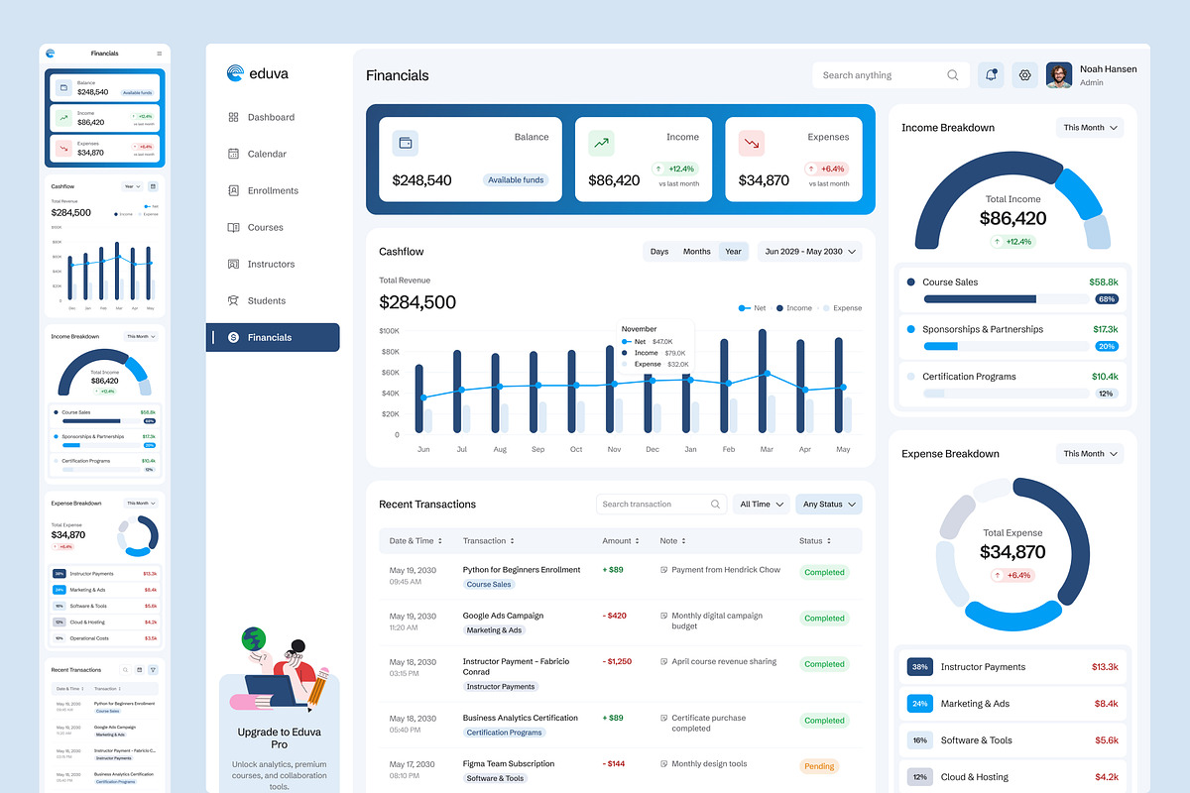Click the desktop Sponsorships & Partnerships 20% progress bar

(1006, 346)
